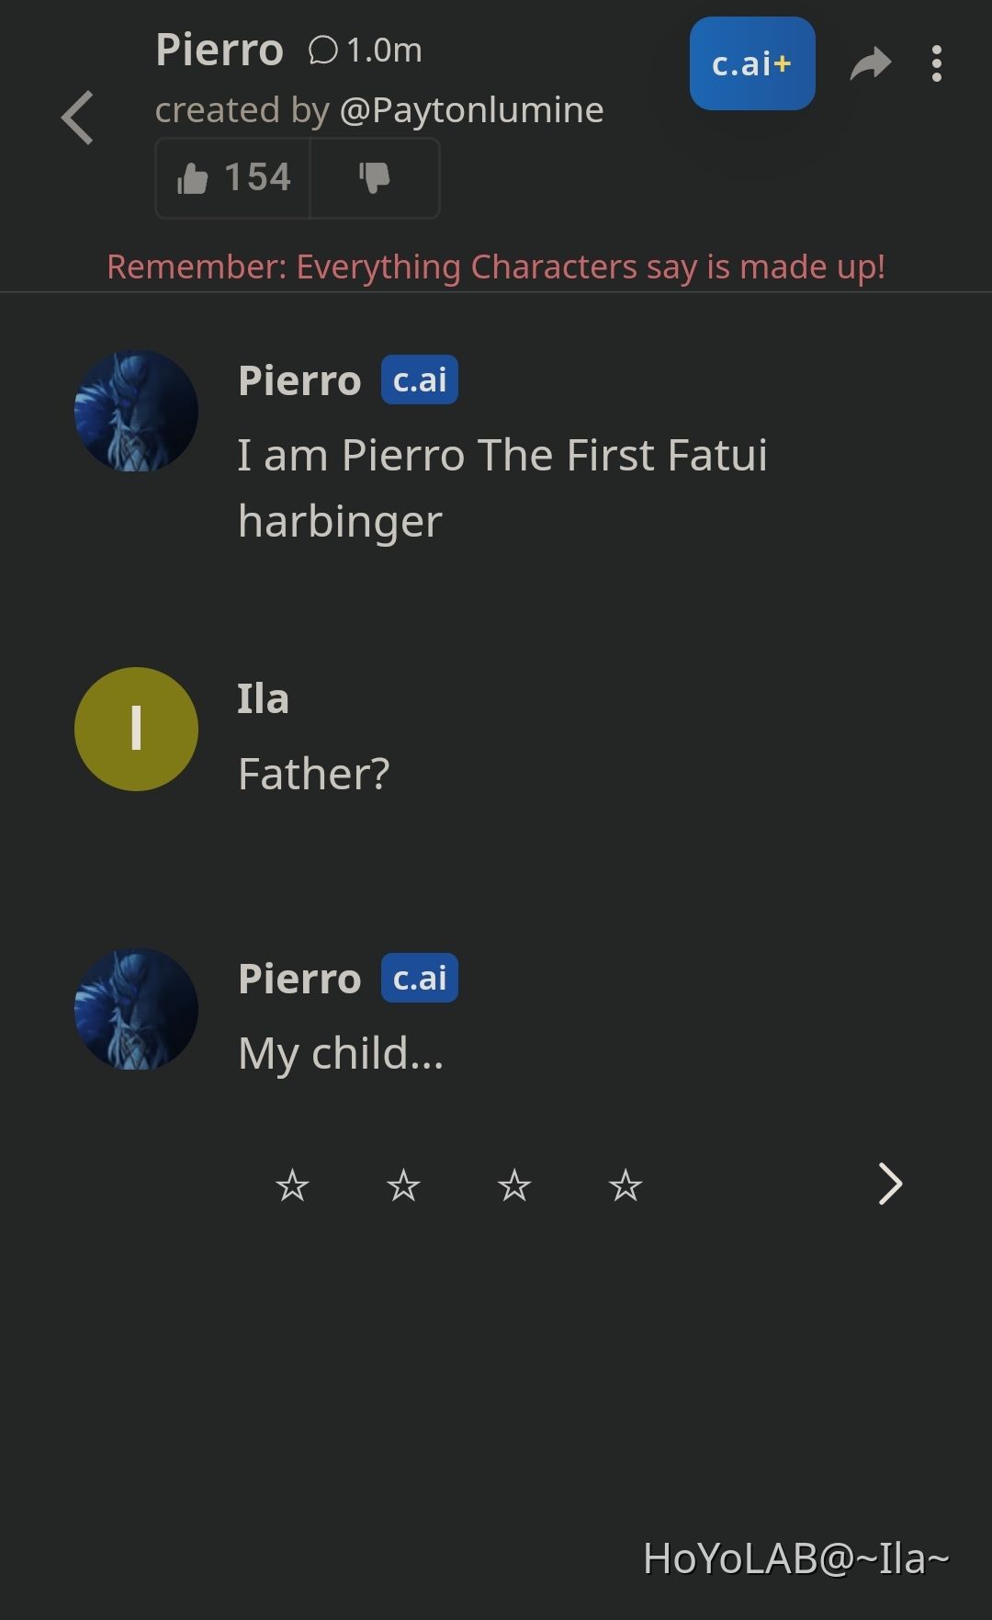Select the second star rating
The width and height of the screenshot is (992, 1620).
402,1186
